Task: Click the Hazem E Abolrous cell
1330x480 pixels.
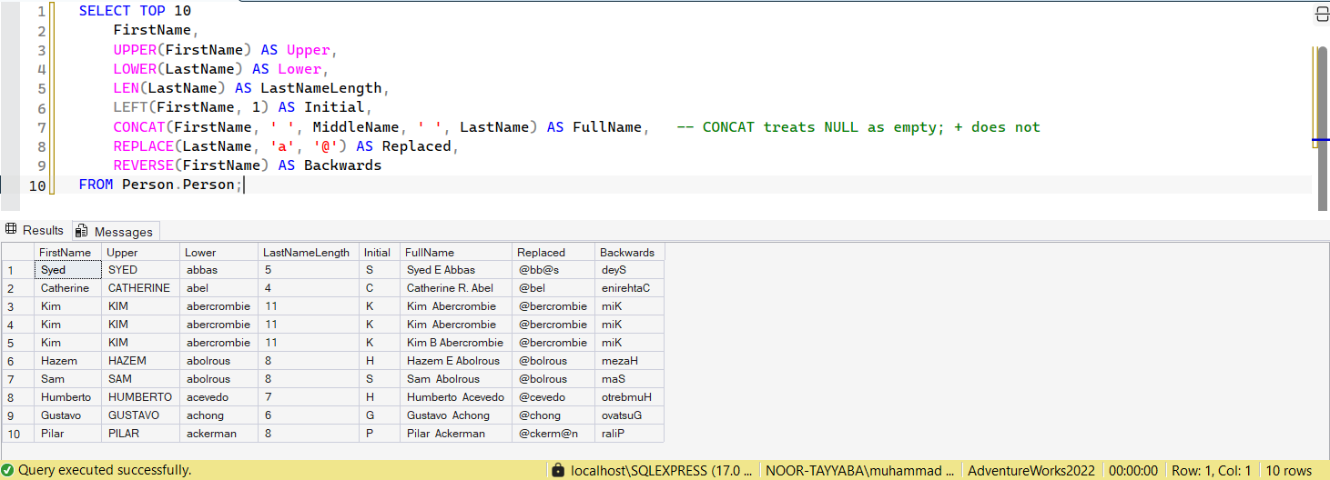Action: pyautogui.click(x=456, y=361)
